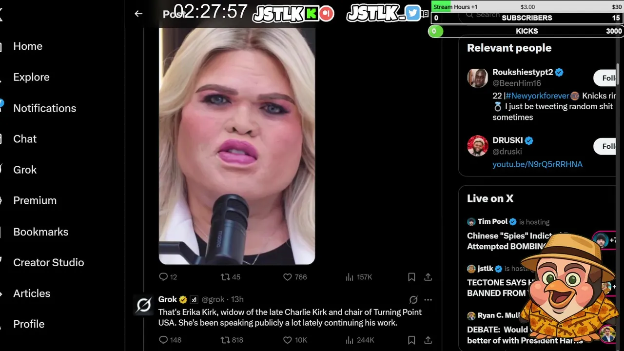Image resolution: width=624 pixels, height=351 pixels.
Task: Bookmark the image post
Action: pos(411,277)
